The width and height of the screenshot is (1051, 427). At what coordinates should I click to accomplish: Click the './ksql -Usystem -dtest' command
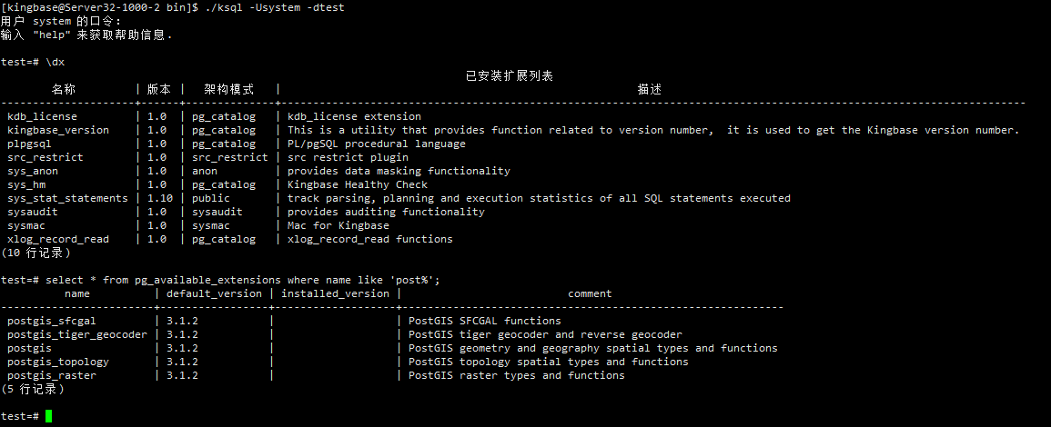point(275,7)
